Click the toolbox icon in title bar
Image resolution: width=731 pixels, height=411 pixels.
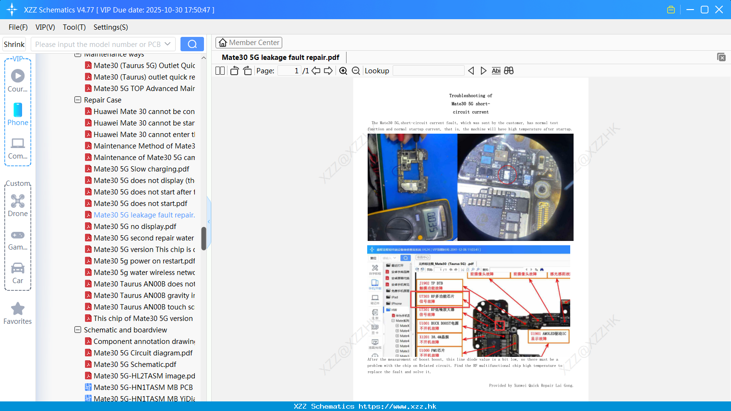[671, 10]
